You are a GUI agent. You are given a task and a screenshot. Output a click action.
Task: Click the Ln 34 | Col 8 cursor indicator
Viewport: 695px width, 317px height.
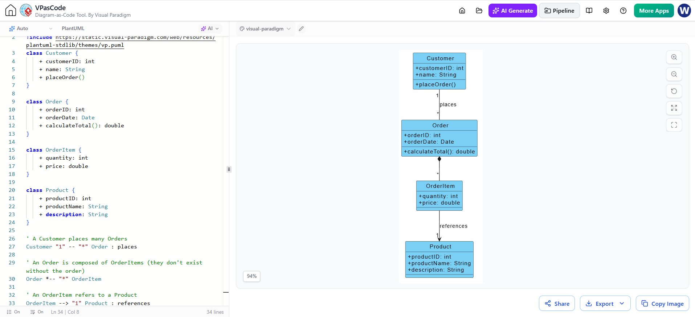(65, 312)
